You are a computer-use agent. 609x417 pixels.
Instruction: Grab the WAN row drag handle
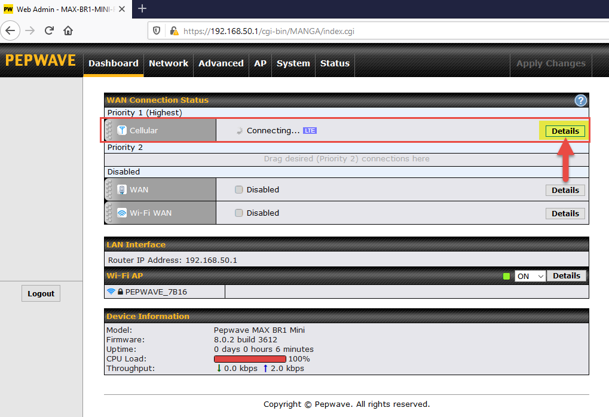[x=109, y=189]
